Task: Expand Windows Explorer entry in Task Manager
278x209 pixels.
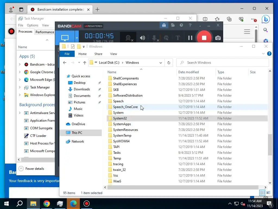Action: coord(20,95)
